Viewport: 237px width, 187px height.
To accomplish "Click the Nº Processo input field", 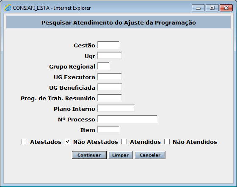I will click(127, 119).
